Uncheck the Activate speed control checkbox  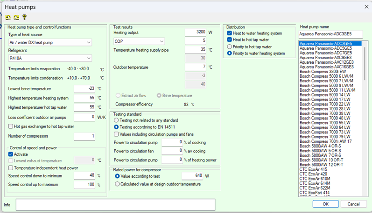point(11,154)
